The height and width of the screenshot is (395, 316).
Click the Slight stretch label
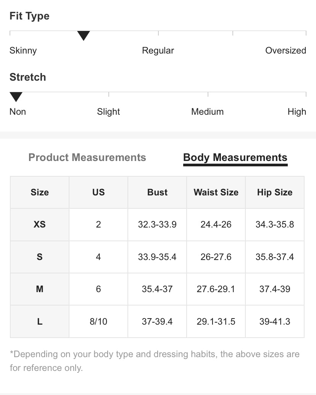click(x=108, y=112)
